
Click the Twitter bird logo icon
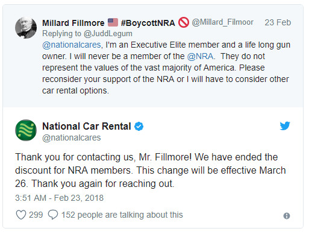[x=285, y=126]
